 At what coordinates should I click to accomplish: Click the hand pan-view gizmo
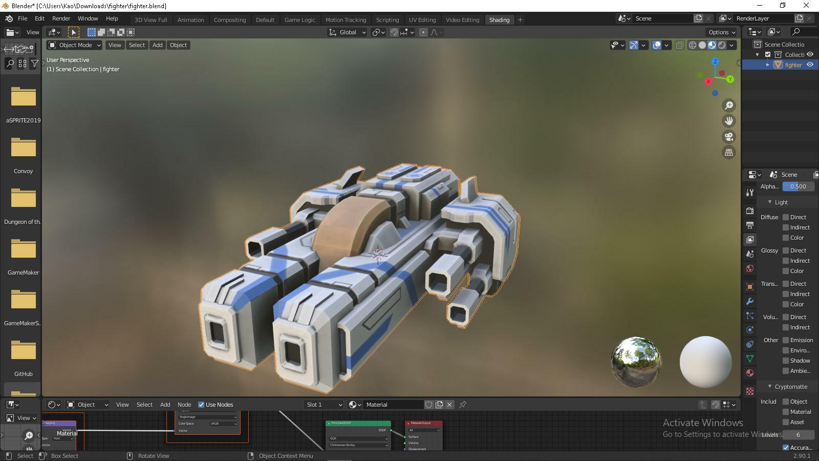pyautogui.click(x=728, y=121)
